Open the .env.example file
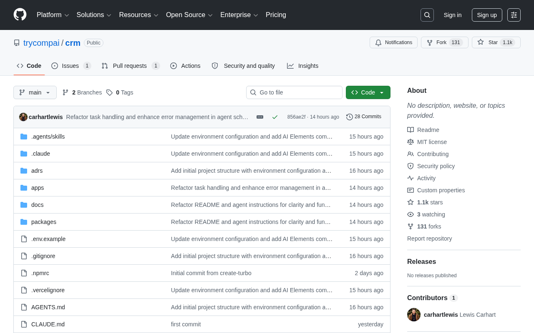The height and width of the screenshot is (333, 534). pos(48,239)
